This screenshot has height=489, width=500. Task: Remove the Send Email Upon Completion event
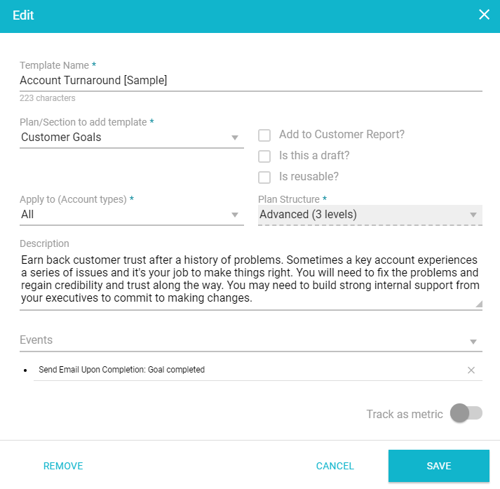(x=471, y=370)
